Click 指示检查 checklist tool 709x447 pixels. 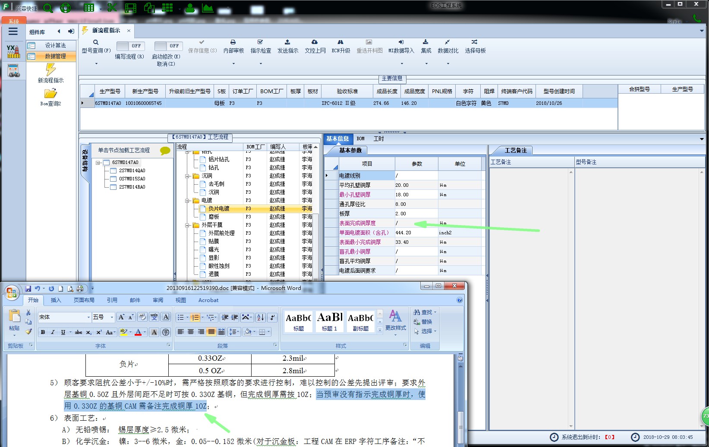pos(261,47)
